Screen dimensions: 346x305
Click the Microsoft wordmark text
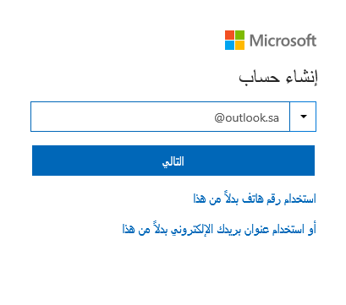tap(283, 41)
